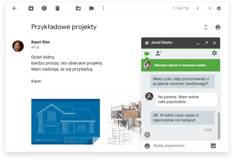Start video call with camera icon

(x=147, y=54)
